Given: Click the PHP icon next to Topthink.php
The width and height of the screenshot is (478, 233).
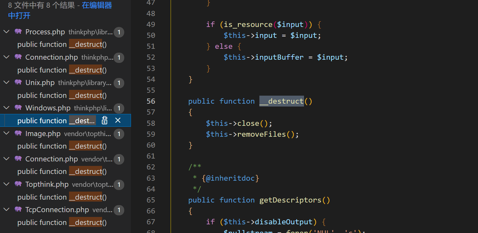Looking at the screenshot, I should click(x=18, y=184).
